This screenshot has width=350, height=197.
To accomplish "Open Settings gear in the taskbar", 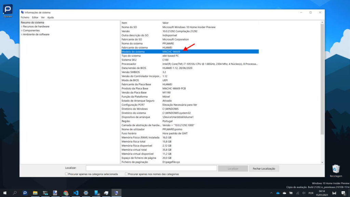I will tap(86, 193).
